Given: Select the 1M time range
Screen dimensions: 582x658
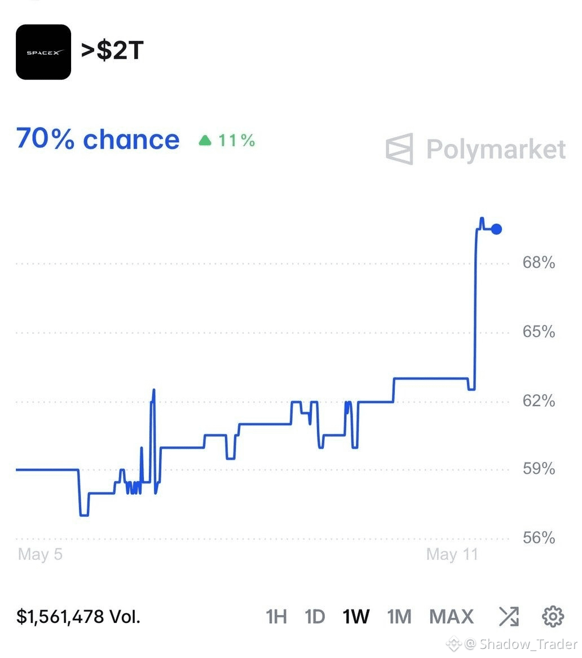Looking at the screenshot, I should (399, 617).
